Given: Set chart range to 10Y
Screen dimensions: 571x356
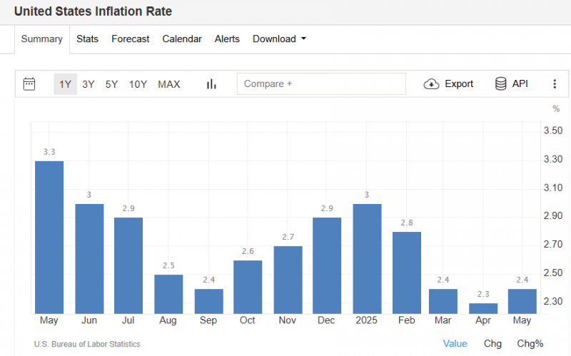Looking at the screenshot, I should tap(138, 84).
